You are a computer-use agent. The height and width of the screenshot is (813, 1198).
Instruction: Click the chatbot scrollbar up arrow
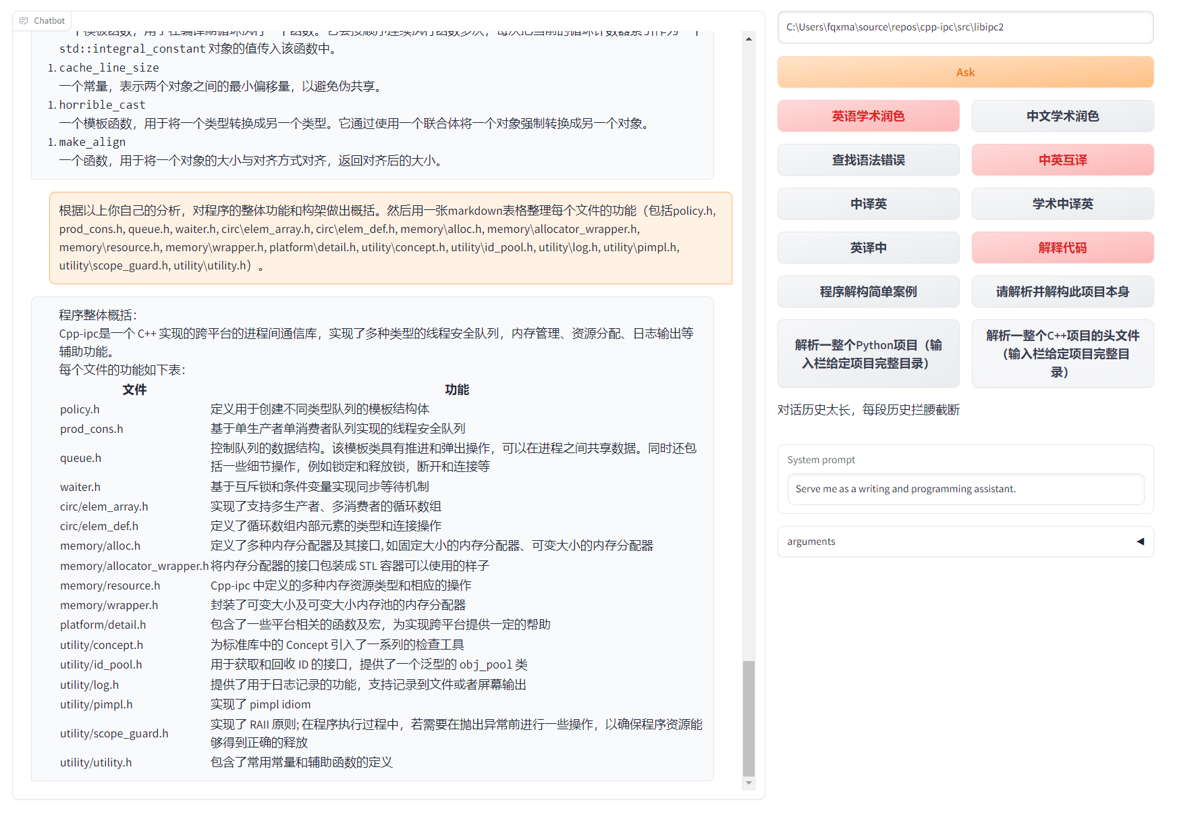point(748,39)
